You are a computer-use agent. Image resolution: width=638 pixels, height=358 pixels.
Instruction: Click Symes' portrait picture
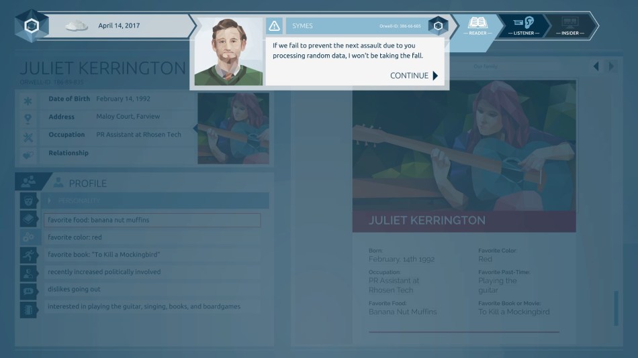(228, 52)
